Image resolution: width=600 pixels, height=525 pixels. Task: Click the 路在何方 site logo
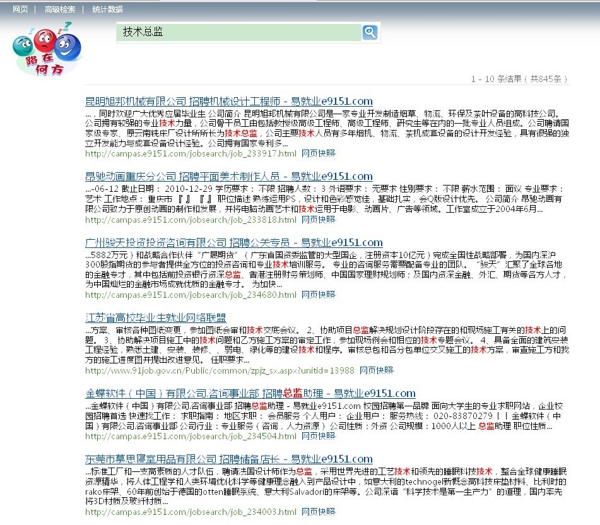47,49
